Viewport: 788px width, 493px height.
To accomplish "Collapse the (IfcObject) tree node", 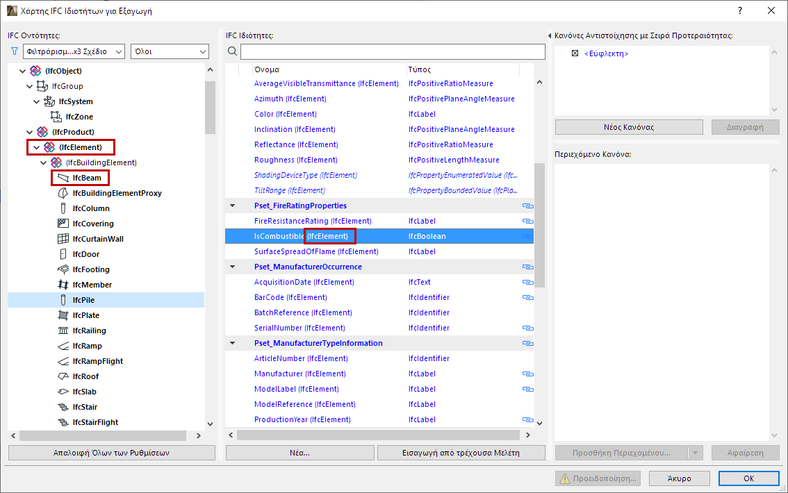I will pyautogui.click(x=23, y=72).
